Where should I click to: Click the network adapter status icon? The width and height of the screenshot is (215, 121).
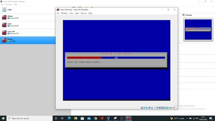149,108
